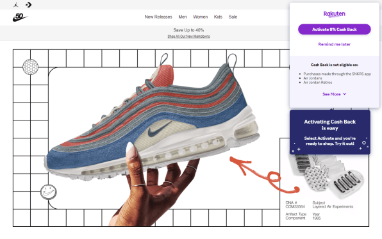Follow Shop All Our New Markdowns link
Viewport: 382px width, 239px height.
[x=188, y=37]
